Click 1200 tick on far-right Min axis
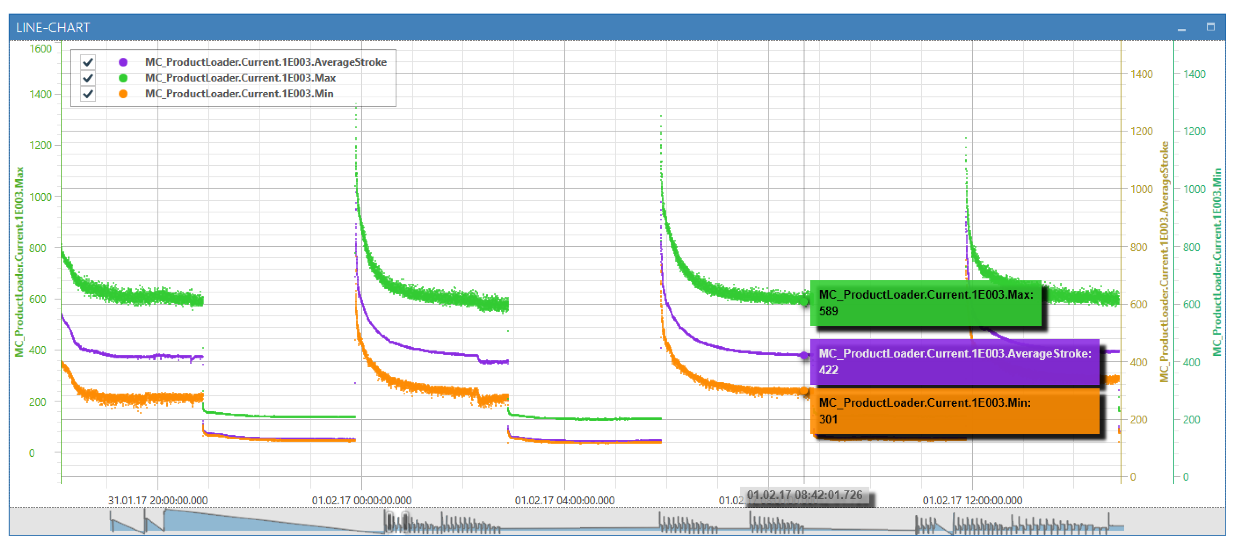The width and height of the screenshot is (1241, 545). click(1195, 131)
